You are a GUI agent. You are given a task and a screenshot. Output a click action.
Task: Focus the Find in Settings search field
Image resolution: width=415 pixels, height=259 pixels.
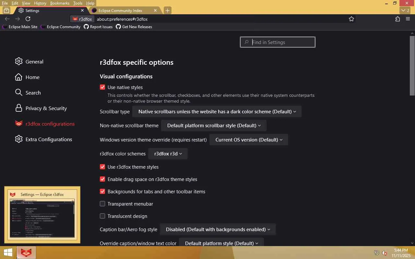click(x=278, y=42)
